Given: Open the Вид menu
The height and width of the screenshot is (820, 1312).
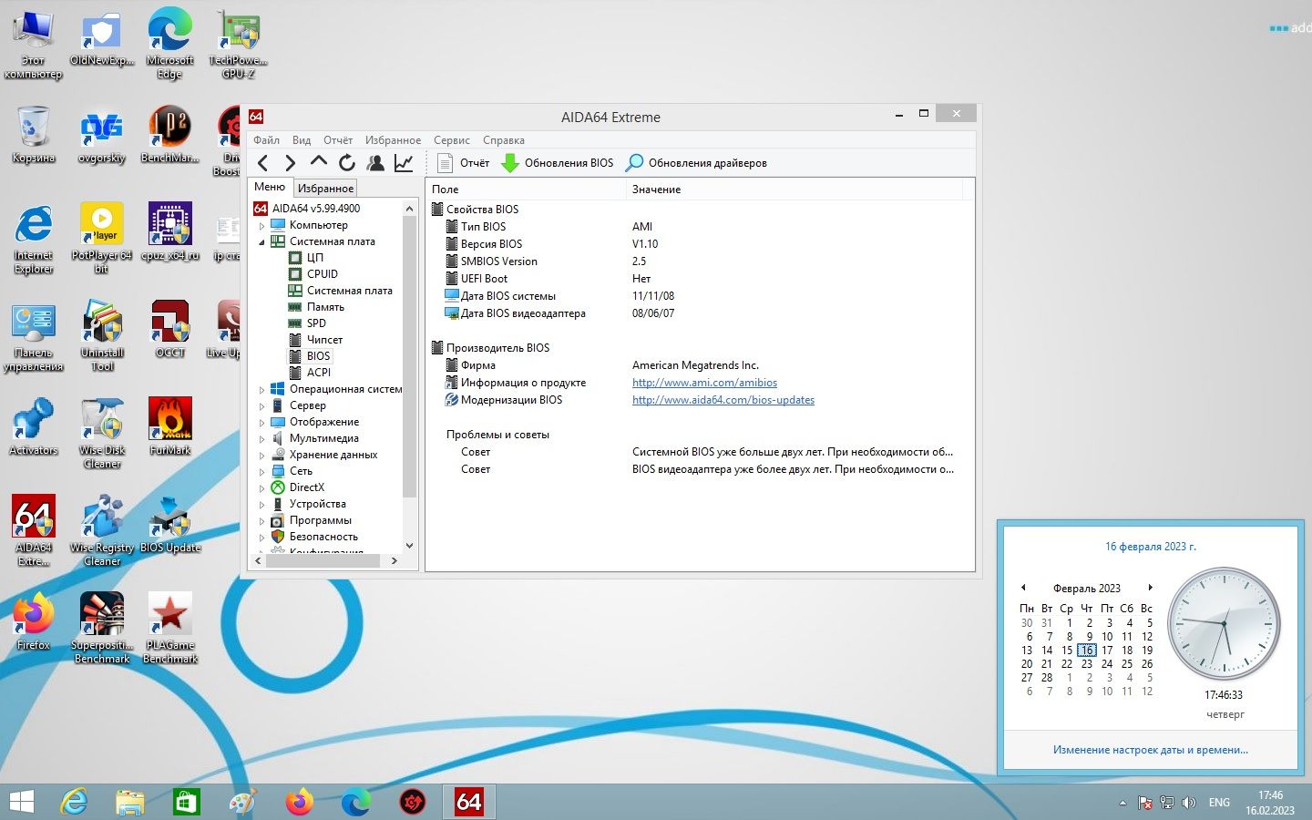Looking at the screenshot, I should click(x=302, y=140).
